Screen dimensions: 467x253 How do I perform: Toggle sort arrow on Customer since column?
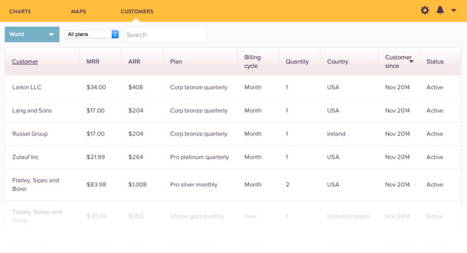pos(411,61)
